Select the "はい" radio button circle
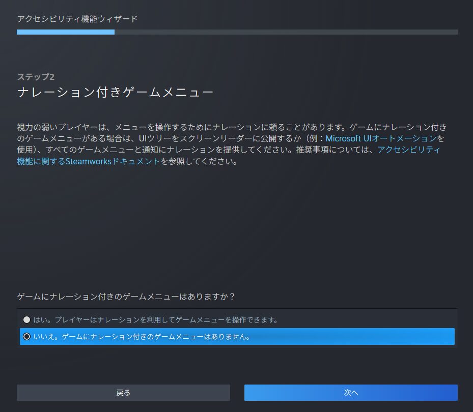Image resolution: width=473 pixels, height=412 pixels. (x=26, y=320)
